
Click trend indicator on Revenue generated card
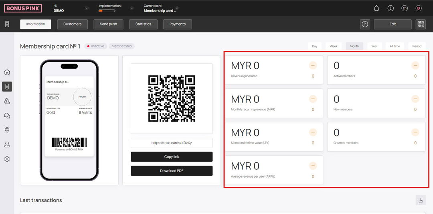click(x=313, y=66)
